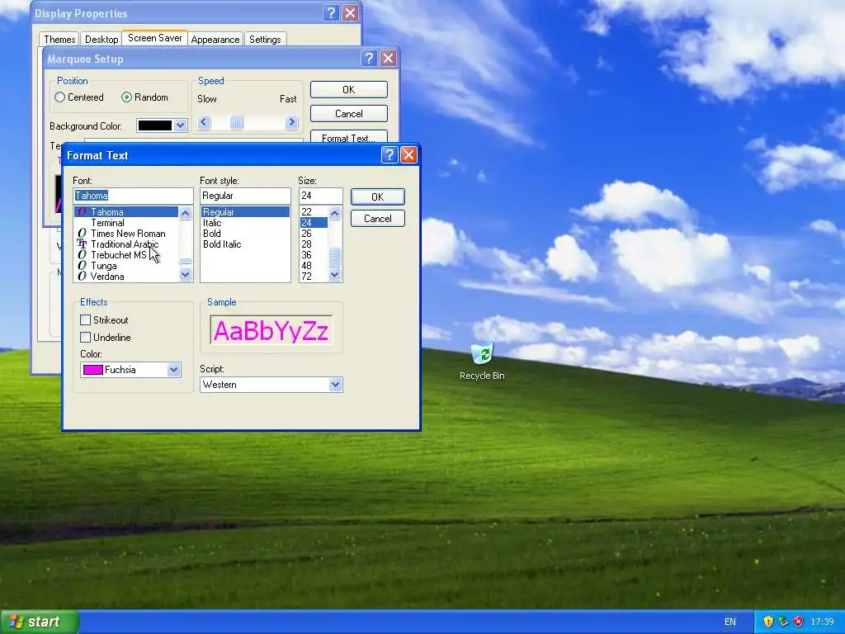The height and width of the screenshot is (634, 845).
Task: Click the taskbar clock showing 17:39
Action: tap(822, 622)
